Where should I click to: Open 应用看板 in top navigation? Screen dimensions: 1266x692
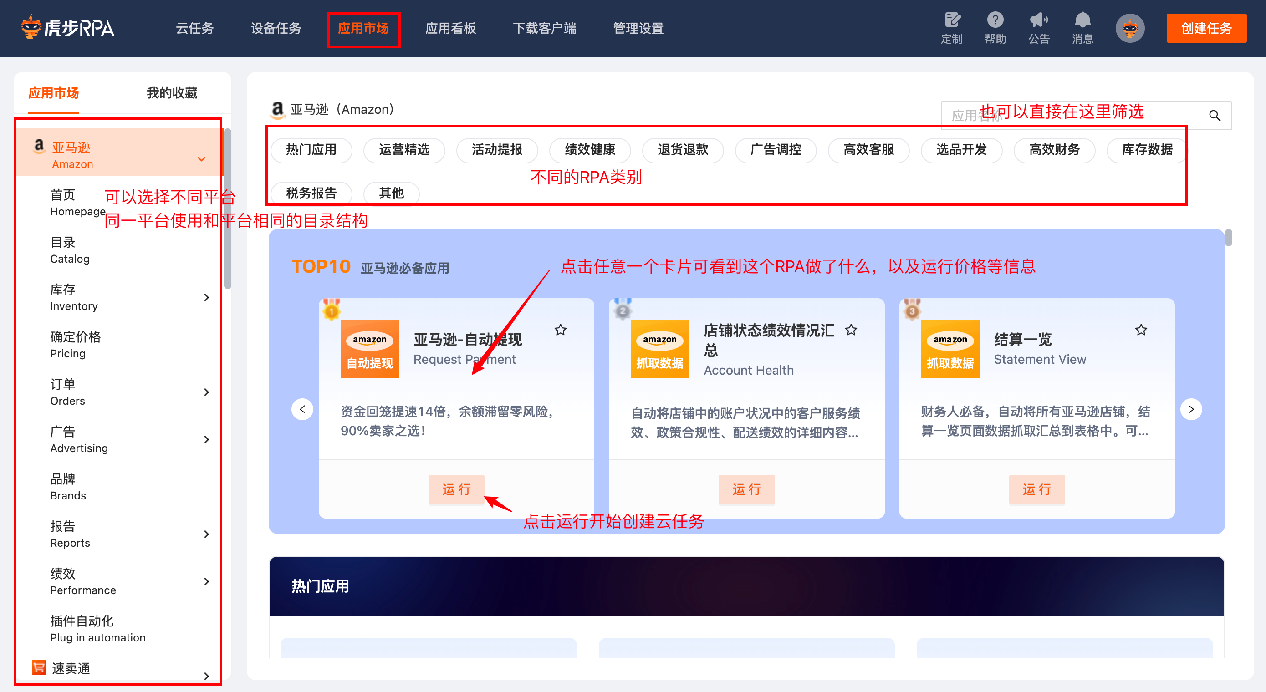click(451, 28)
